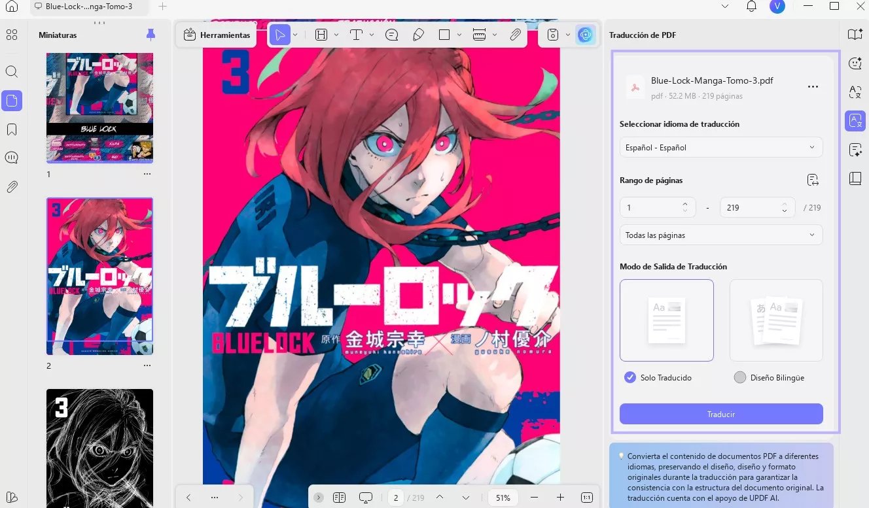This screenshot has width=869, height=508.
Task: Click the four-squares grid icon in left sidebar
Action: [12, 35]
